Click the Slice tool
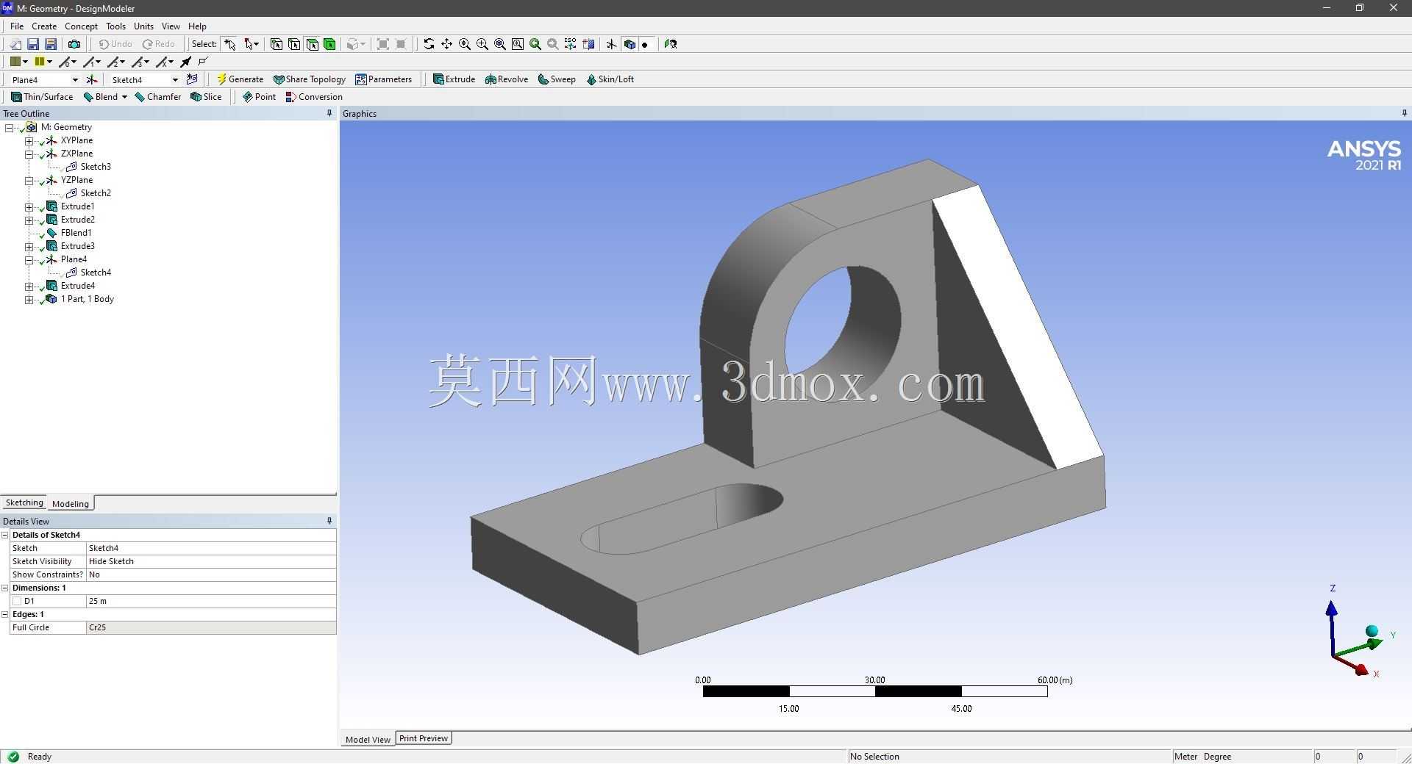Image resolution: width=1412 pixels, height=764 pixels. coord(206,97)
